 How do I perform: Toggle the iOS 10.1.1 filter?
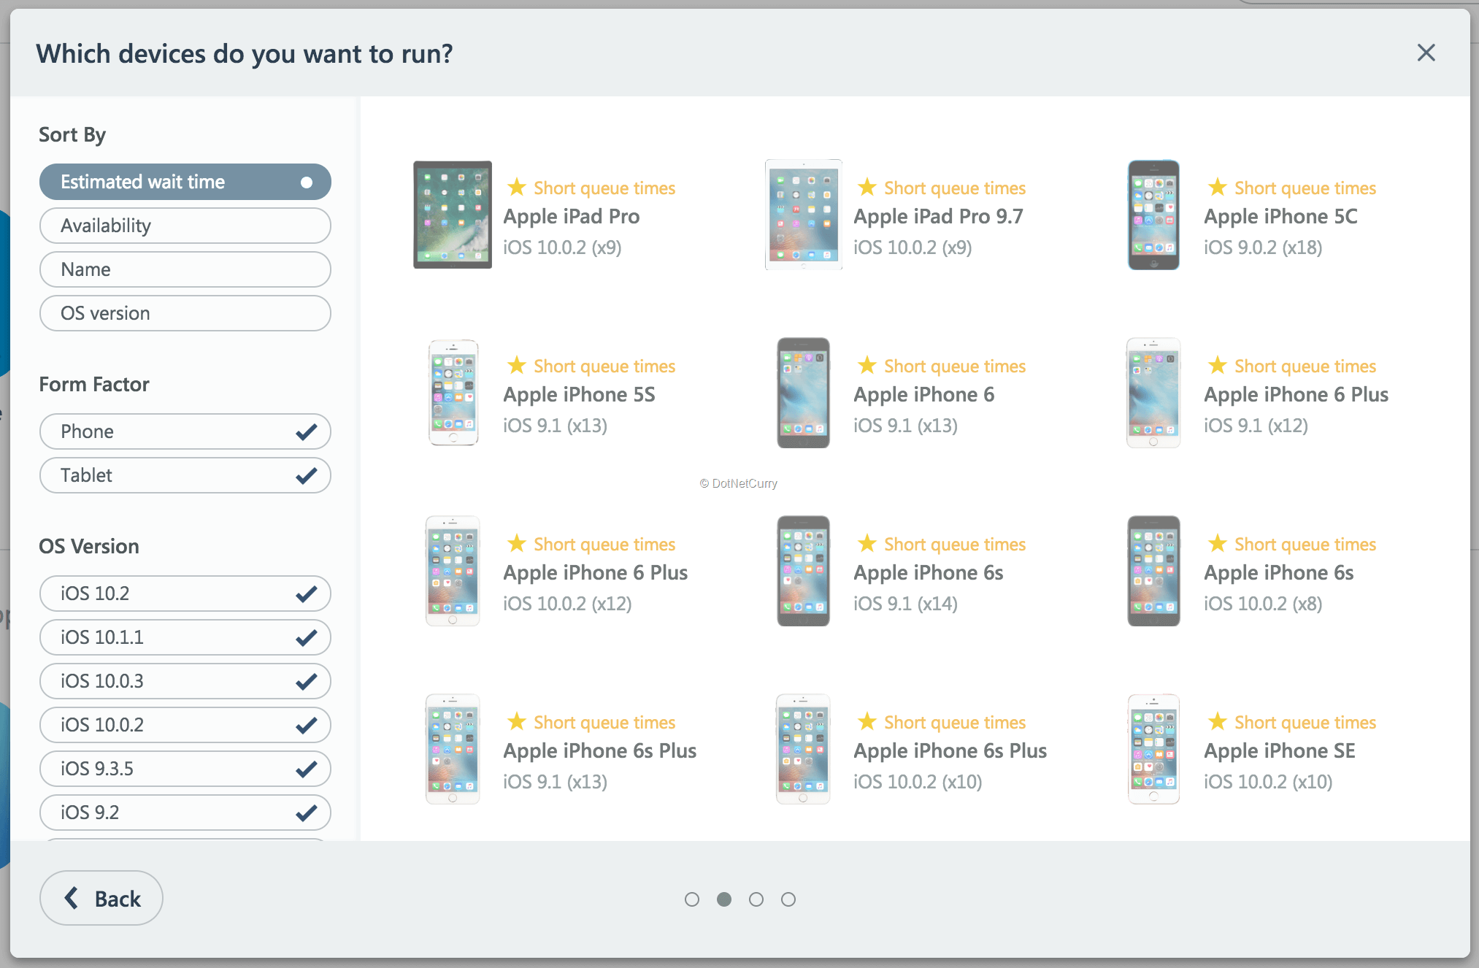(x=185, y=637)
